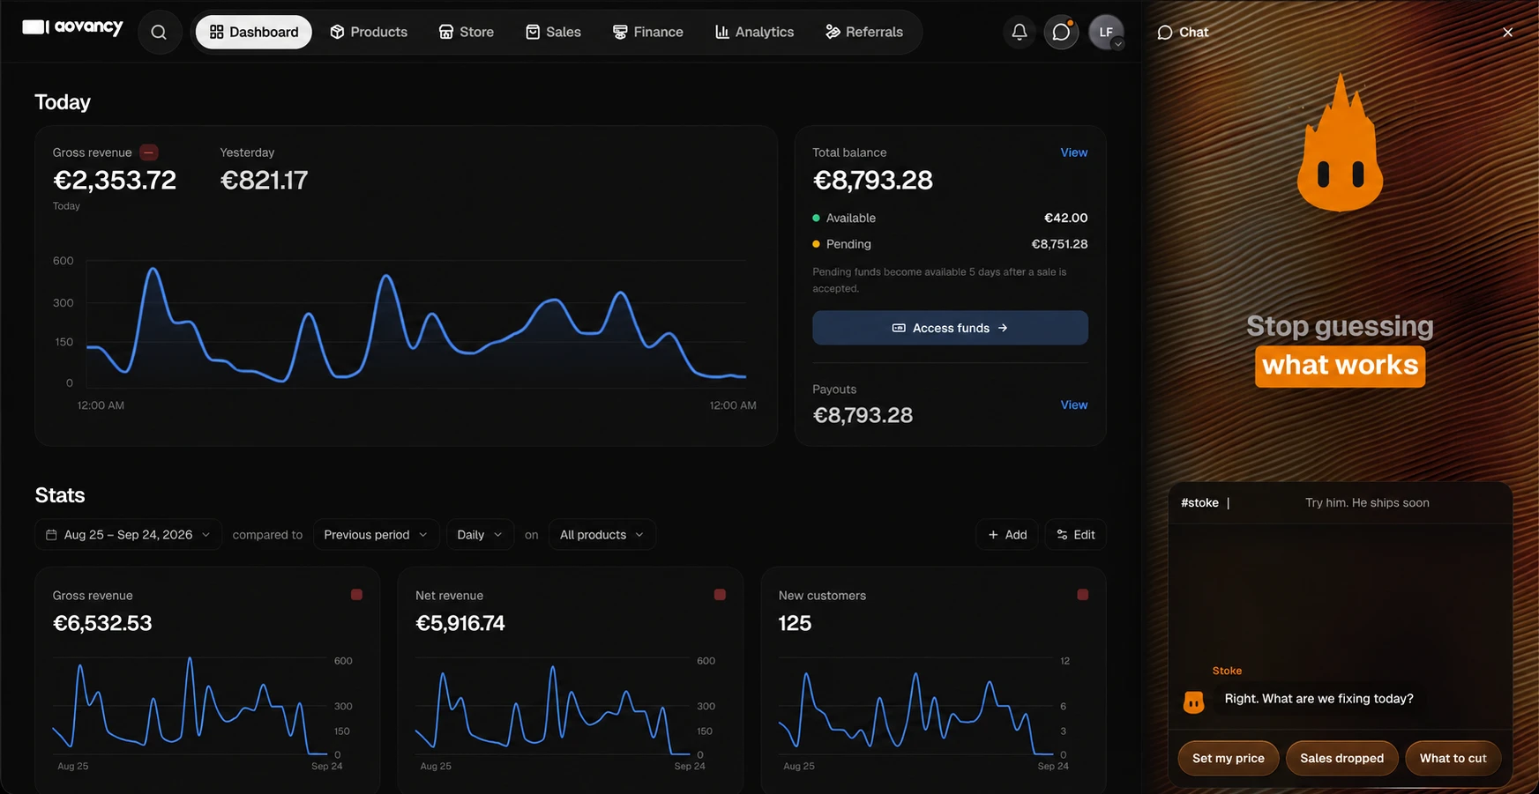This screenshot has width=1539, height=794.
Task: Click the Yesterday €821.17 value
Action: point(264,180)
